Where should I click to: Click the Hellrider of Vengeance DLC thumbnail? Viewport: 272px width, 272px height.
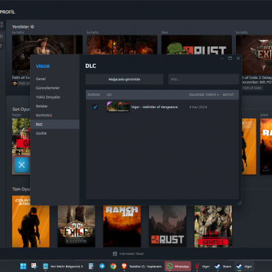click(x=118, y=107)
